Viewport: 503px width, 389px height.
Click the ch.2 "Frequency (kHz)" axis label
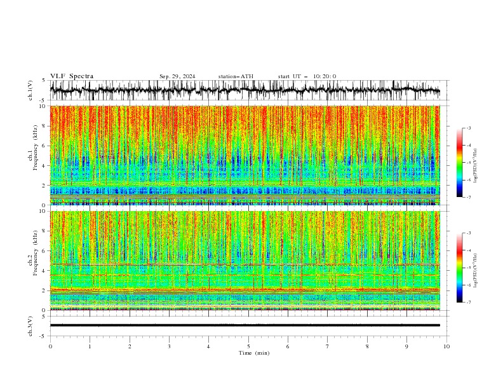36,253
